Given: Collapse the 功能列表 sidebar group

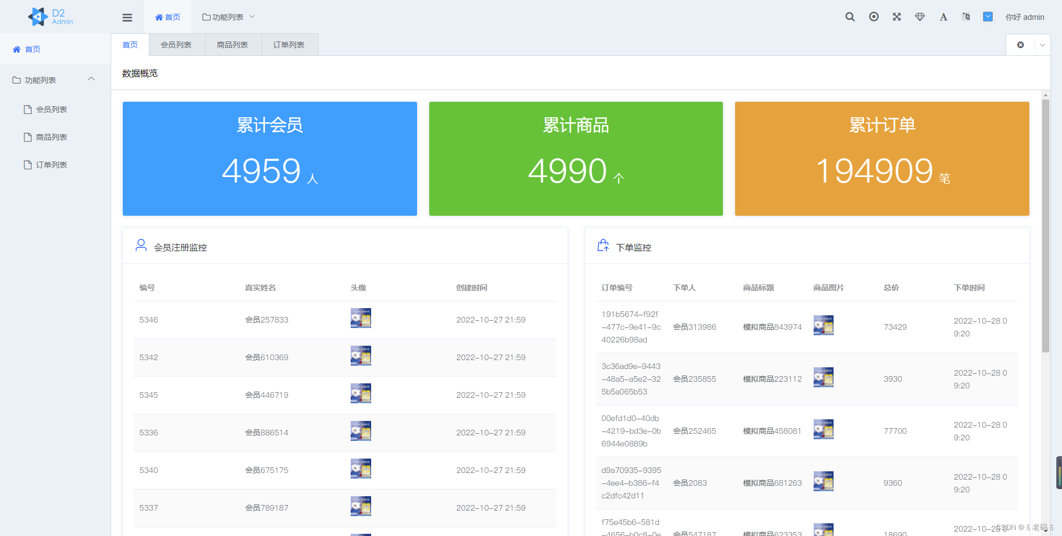Looking at the screenshot, I should click(x=55, y=80).
